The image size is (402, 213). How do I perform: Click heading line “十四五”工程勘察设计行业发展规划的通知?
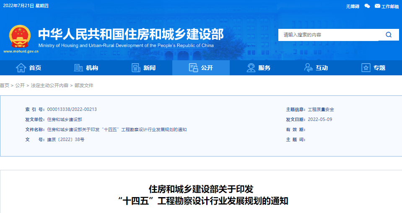[203, 201]
